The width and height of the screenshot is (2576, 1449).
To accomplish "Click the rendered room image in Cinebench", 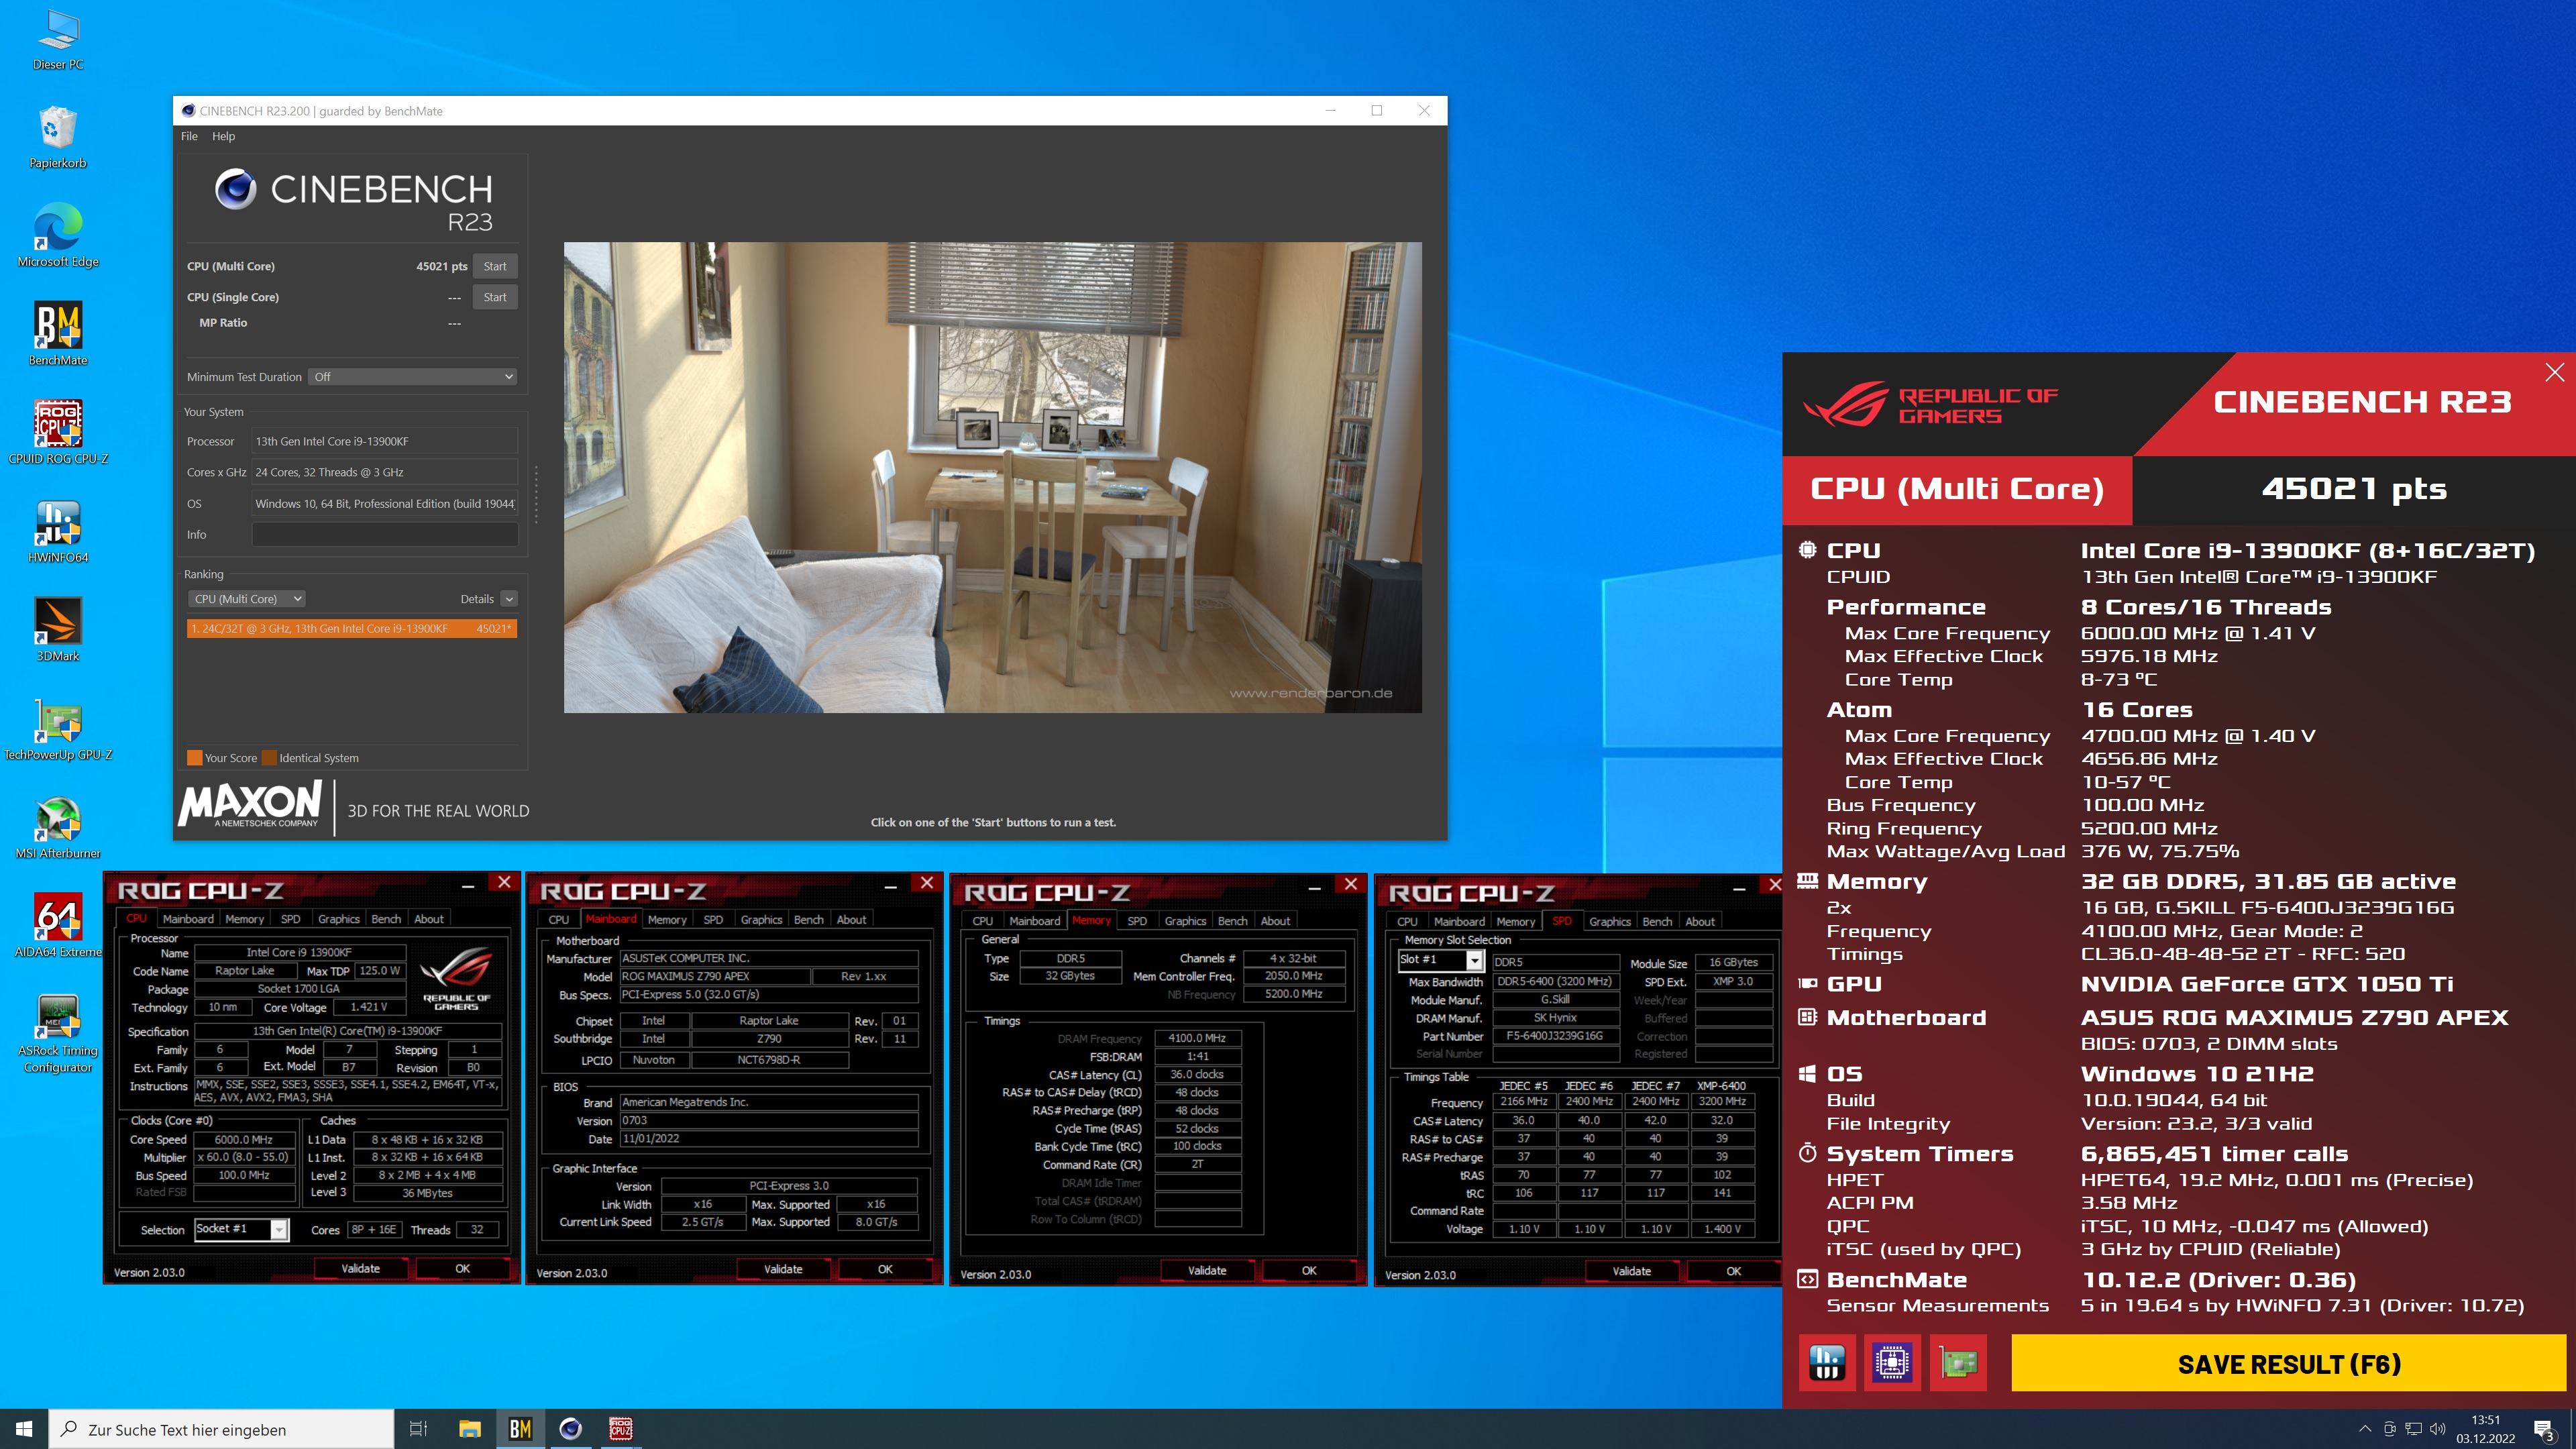I will (992, 477).
